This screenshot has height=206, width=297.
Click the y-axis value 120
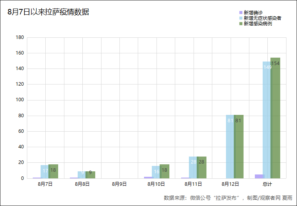point(20,84)
